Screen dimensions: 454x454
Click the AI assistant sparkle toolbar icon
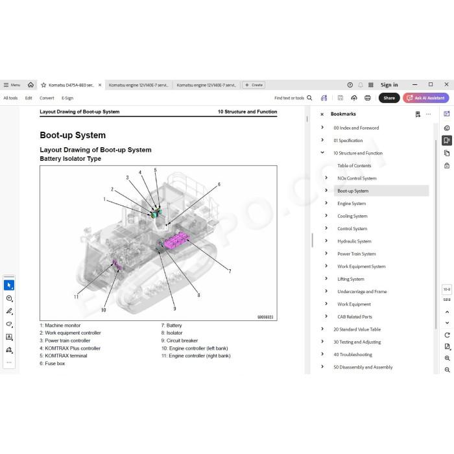pos(324,98)
